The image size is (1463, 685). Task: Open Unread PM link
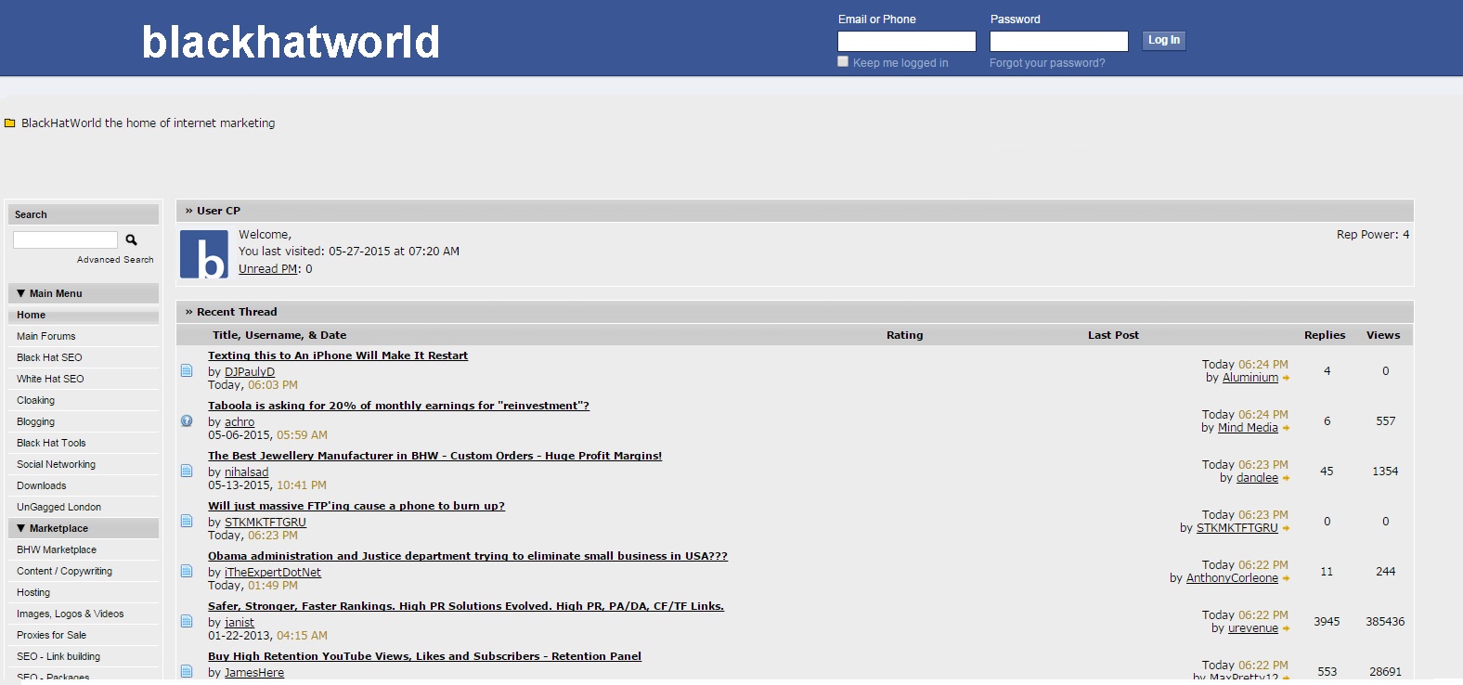click(x=268, y=269)
